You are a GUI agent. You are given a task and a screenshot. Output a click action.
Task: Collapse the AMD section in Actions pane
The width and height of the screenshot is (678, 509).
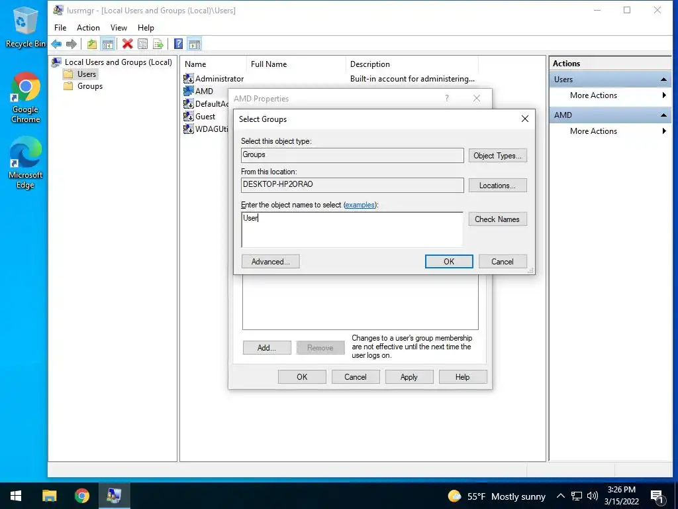(x=663, y=115)
